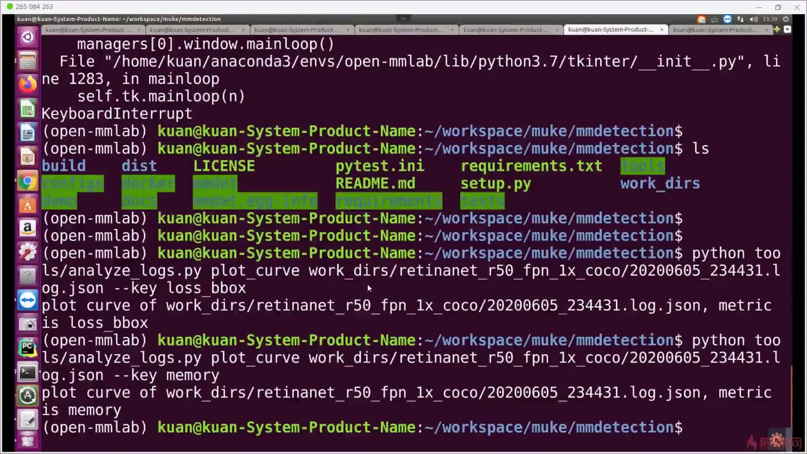807x454 pixels.
Task: Click the volume/speaker icon in tray
Action: click(755, 18)
